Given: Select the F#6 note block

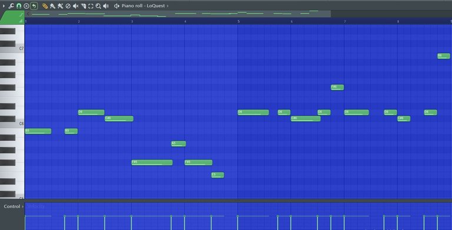Looking at the screenshot, I should (x=337, y=87).
